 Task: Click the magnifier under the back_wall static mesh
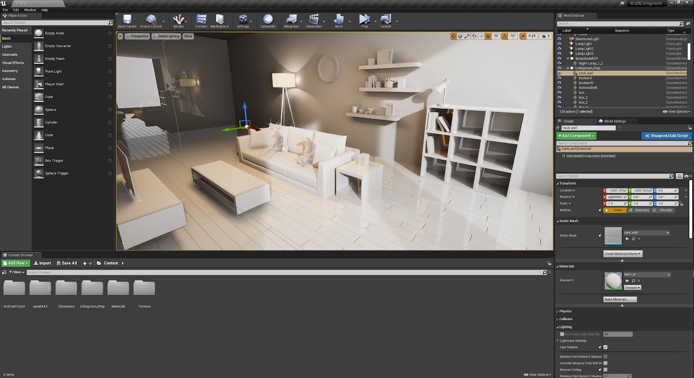633,239
